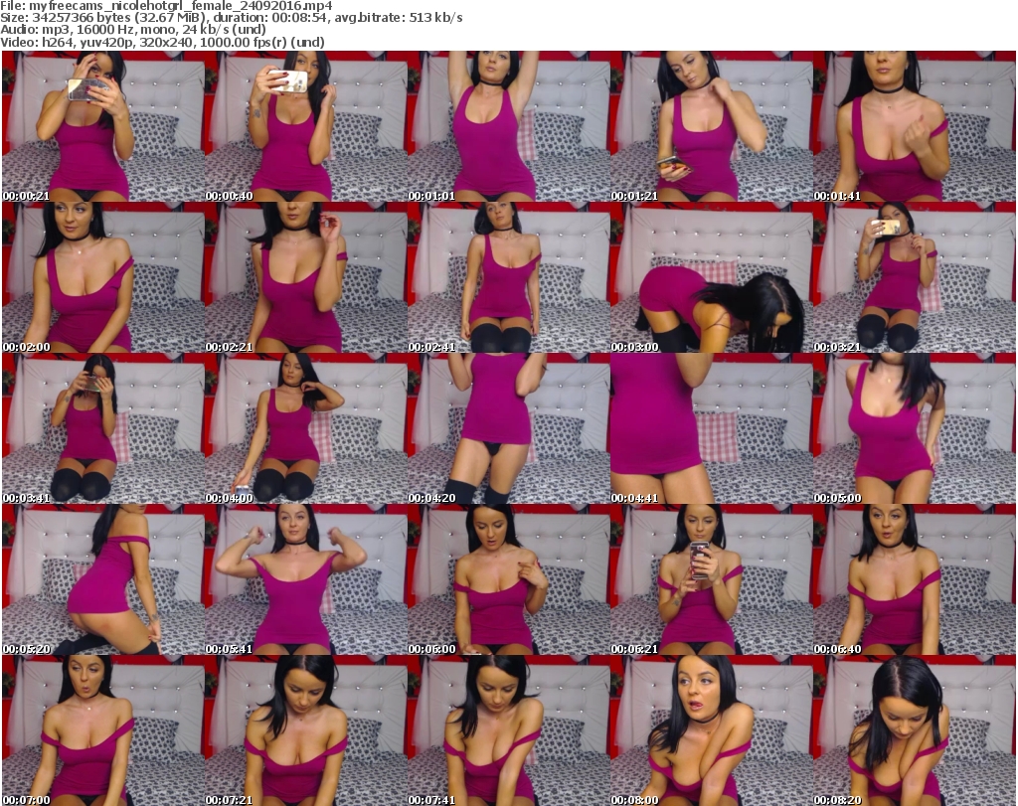Open the thumbnail stamped 00:05:41
This screenshot has height=806, width=1018.
point(305,579)
